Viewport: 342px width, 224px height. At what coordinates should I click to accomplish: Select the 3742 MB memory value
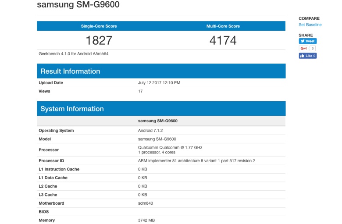(146, 220)
